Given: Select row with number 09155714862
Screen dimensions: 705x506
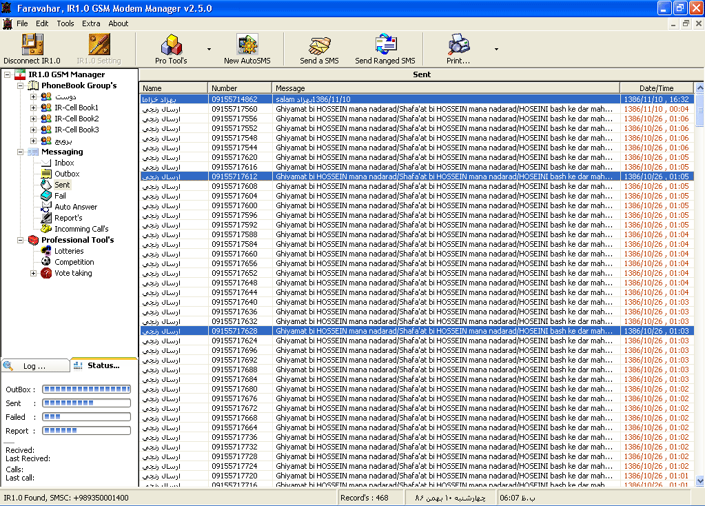Looking at the screenshot, I should 417,99.
